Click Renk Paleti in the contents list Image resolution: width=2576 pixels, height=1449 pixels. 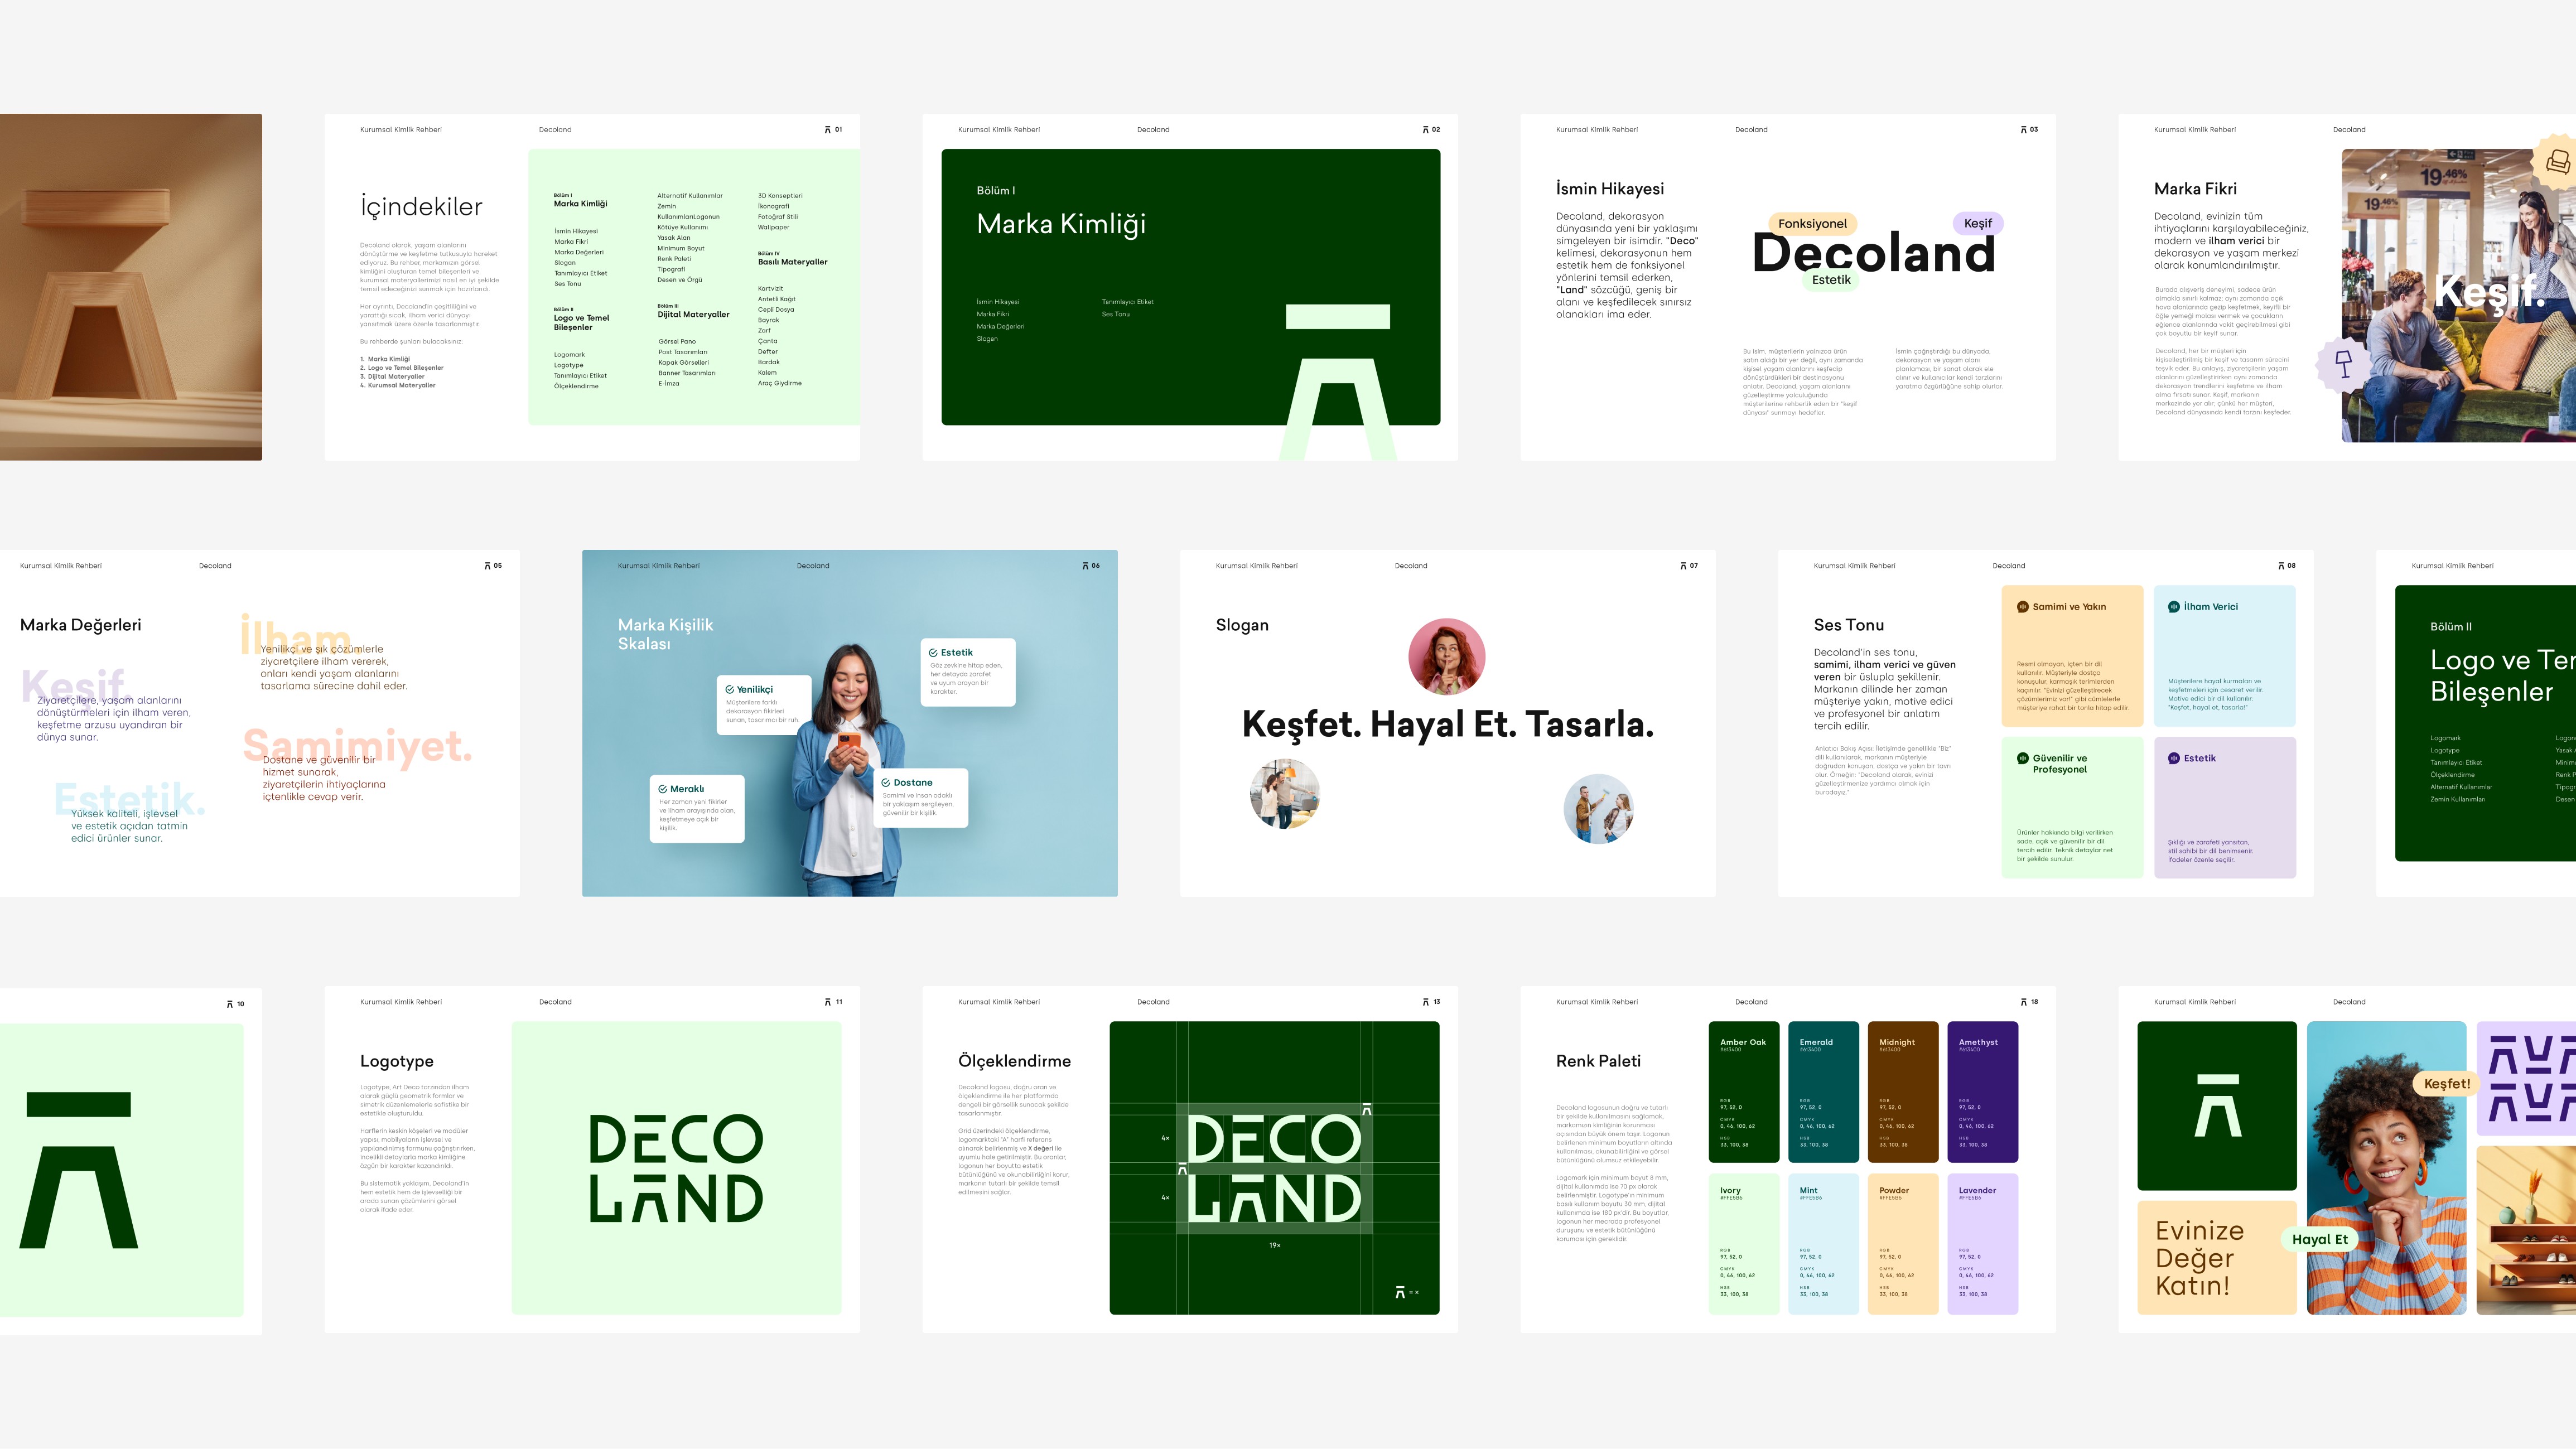point(674,259)
